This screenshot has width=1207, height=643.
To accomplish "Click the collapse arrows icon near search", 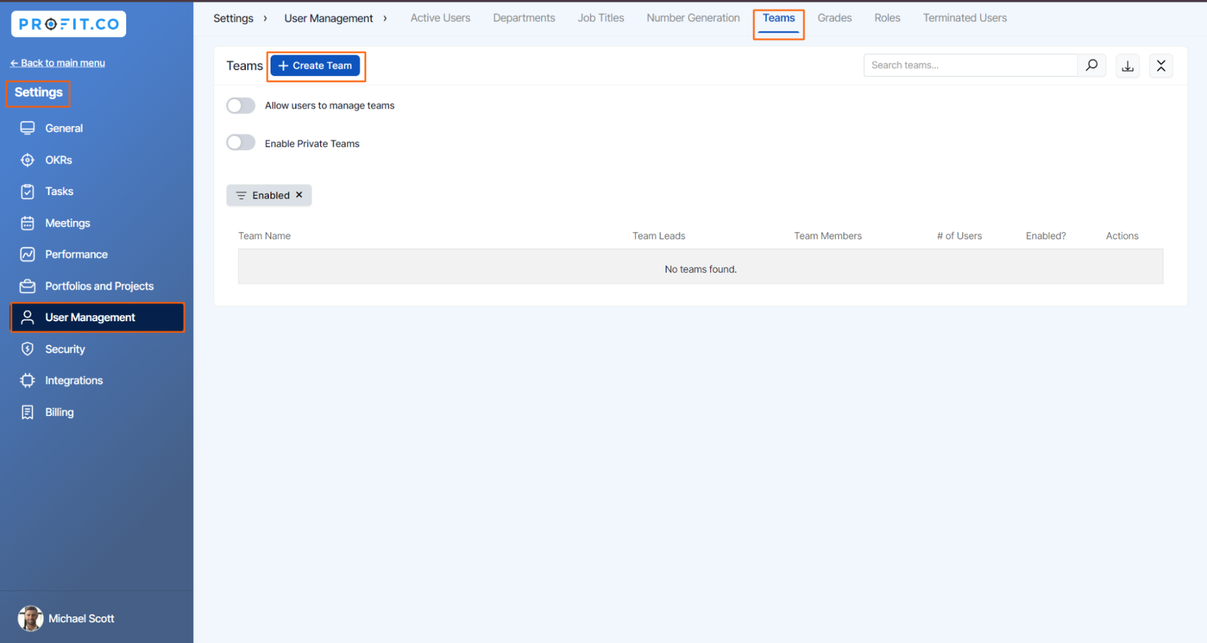I will (x=1161, y=66).
